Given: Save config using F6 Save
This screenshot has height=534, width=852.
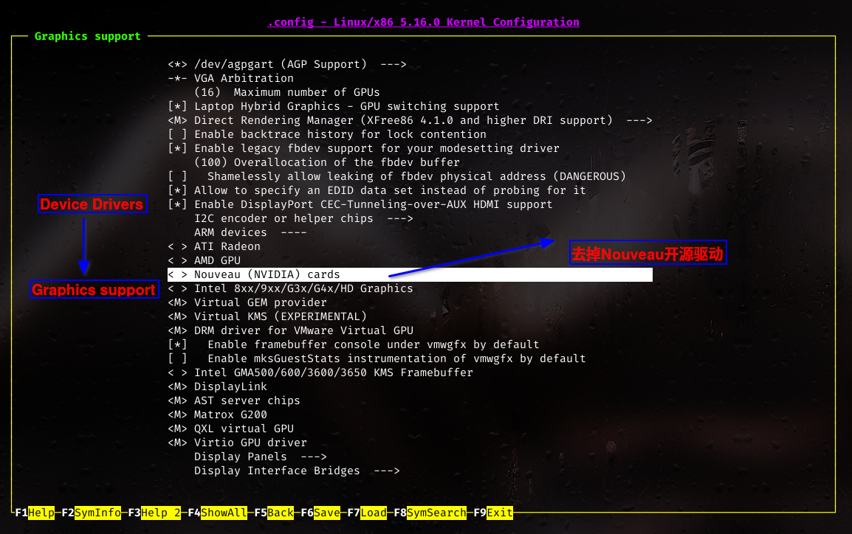Looking at the screenshot, I should point(327,513).
